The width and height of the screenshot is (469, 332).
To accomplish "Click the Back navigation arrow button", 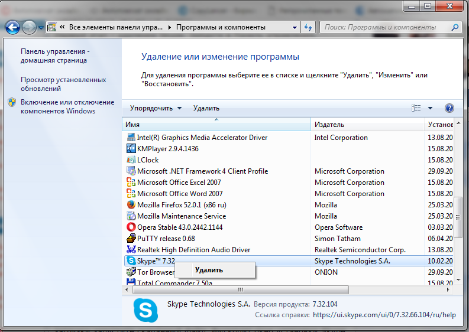I will (x=13, y=27).
